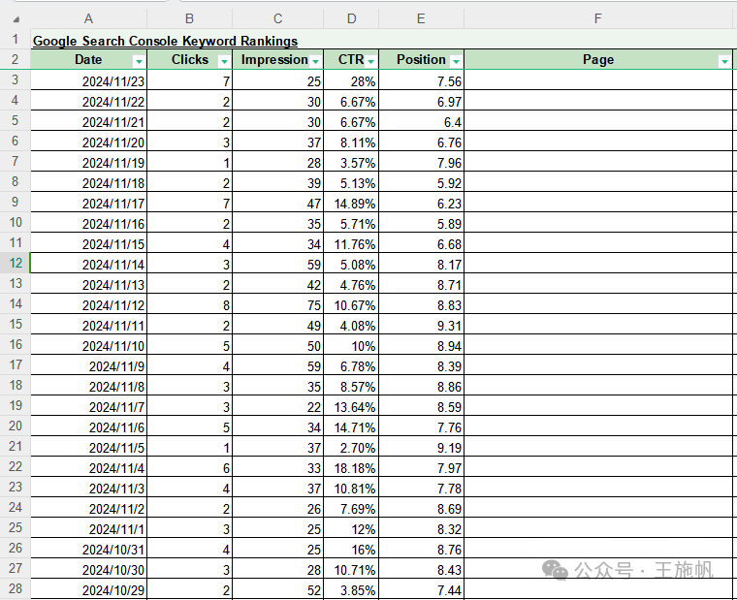Select date cell 2024/11/1

(89, 529)
